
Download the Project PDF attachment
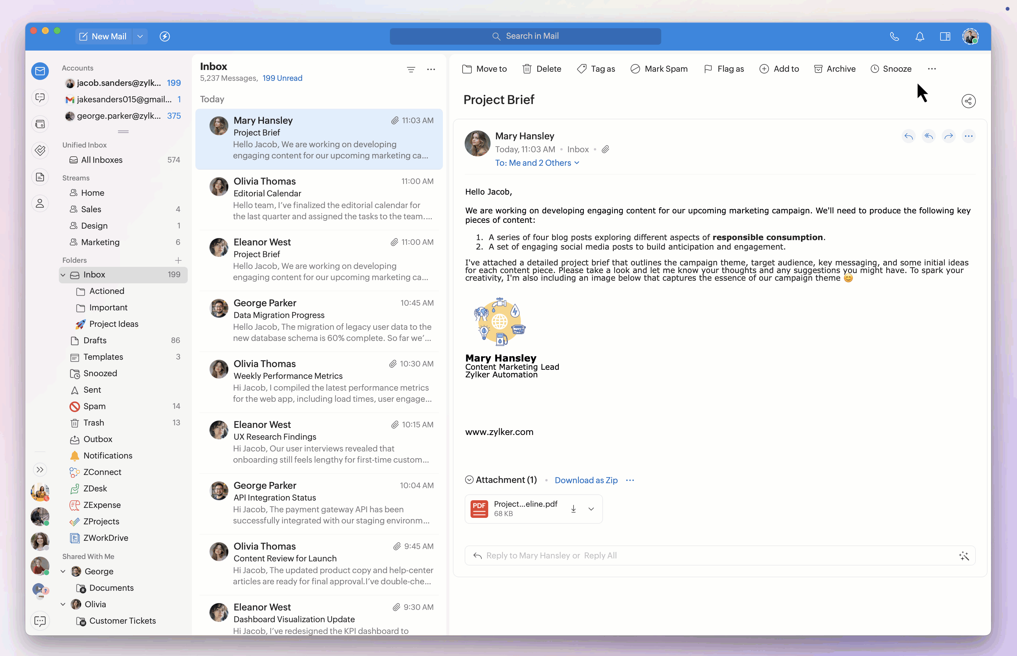click(574, 509)
